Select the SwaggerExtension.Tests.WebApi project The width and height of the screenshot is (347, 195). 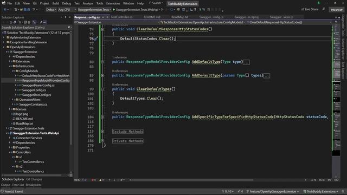coord(36,133)
